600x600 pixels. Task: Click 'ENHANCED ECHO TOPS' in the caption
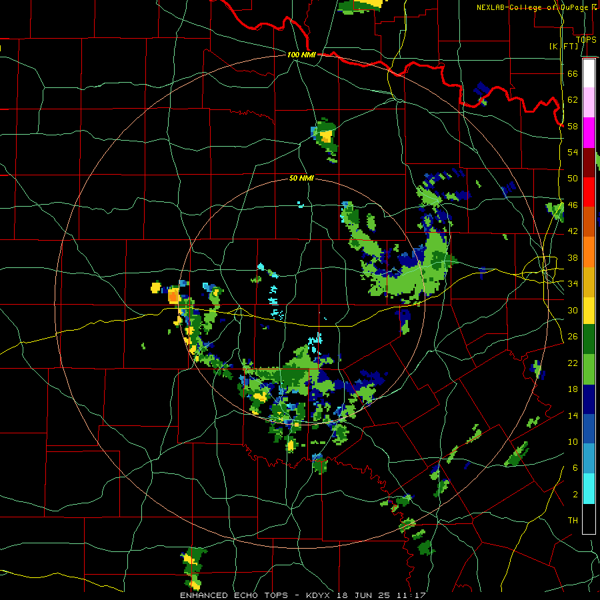click(x=234, y=595)
